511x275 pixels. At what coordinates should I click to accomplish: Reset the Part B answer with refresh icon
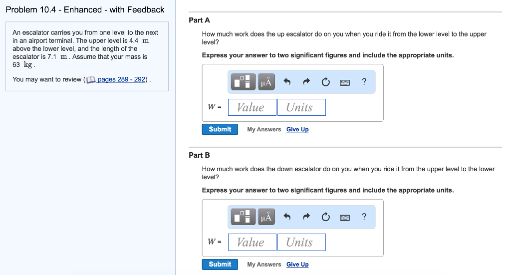coord(325,217)
